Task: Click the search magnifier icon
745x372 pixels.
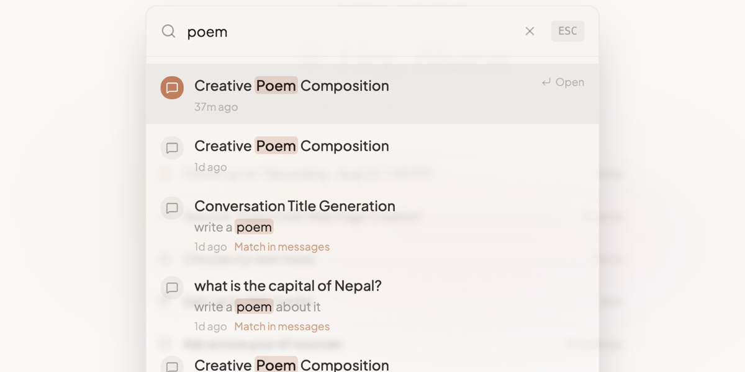Action: pyautogui.click(x=168, y=31)
